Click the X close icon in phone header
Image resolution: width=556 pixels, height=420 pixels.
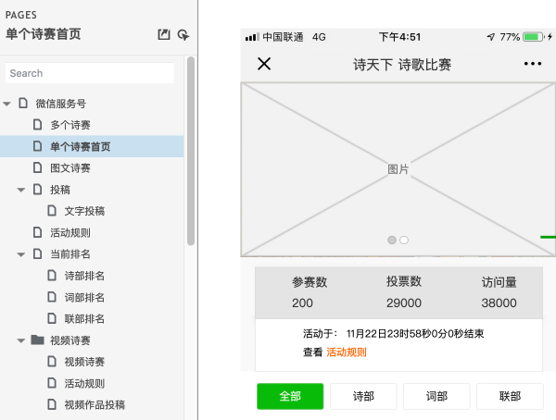coord(264,64)
